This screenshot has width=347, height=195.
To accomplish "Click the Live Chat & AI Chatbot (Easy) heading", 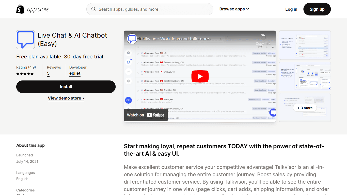I will point(72,39).
